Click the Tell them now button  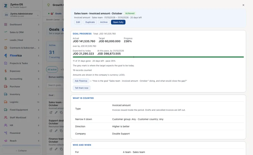click(81, 88)
